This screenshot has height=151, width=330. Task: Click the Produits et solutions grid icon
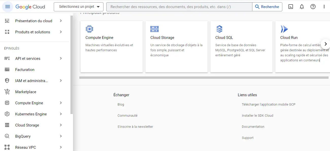[x=7, y=32]
